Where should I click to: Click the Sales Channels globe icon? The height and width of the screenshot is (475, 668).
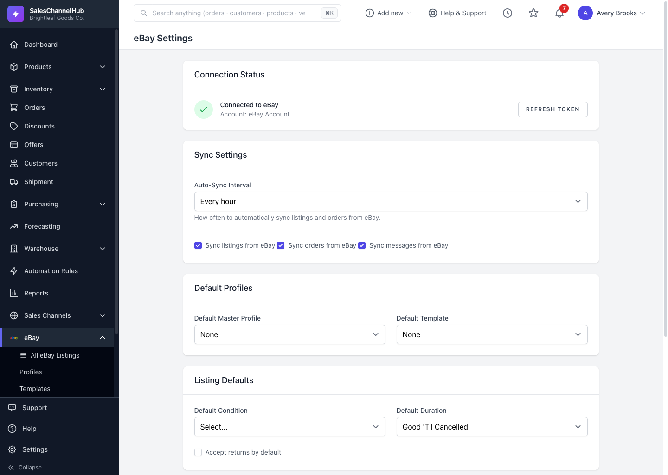coord(14,315)
